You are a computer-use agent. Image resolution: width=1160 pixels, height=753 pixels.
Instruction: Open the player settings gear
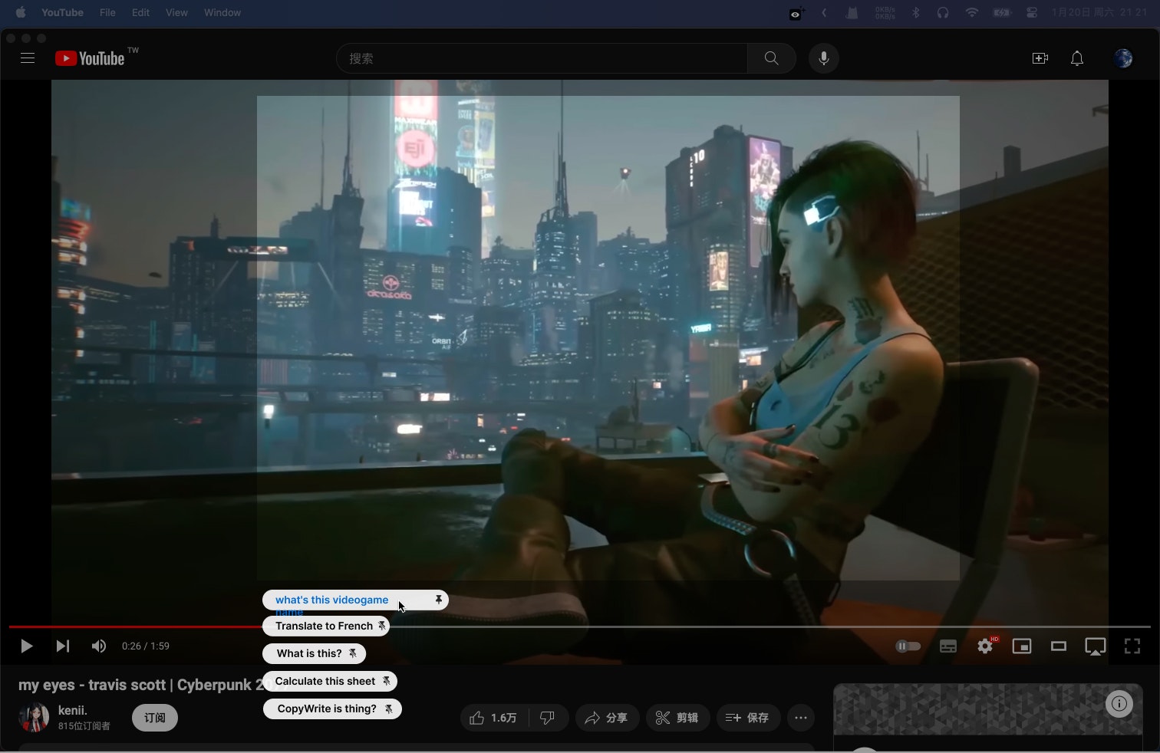point(985,646)
